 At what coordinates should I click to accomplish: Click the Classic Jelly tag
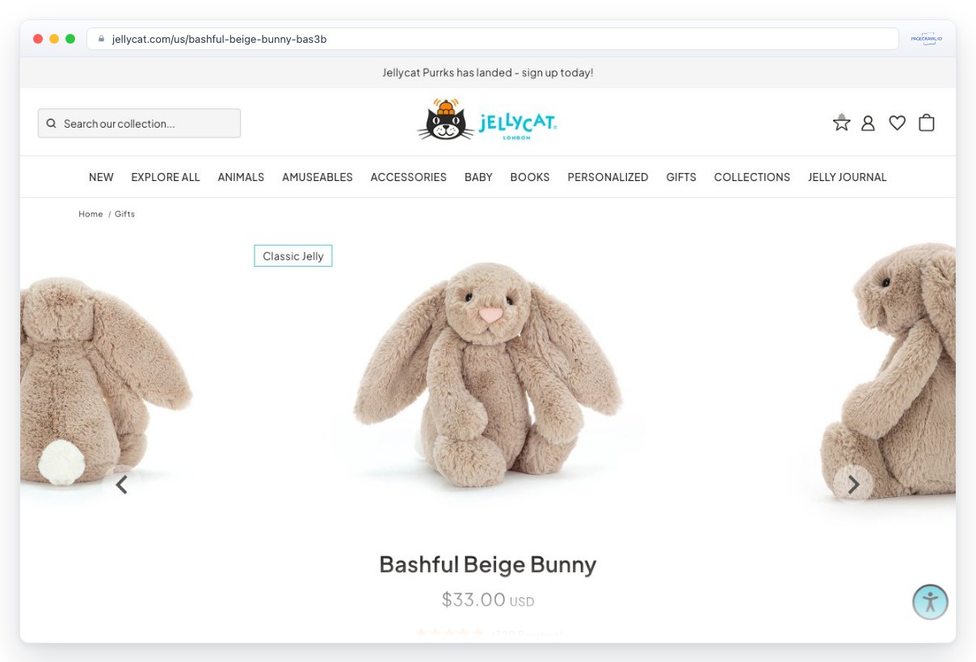(293, 256)
